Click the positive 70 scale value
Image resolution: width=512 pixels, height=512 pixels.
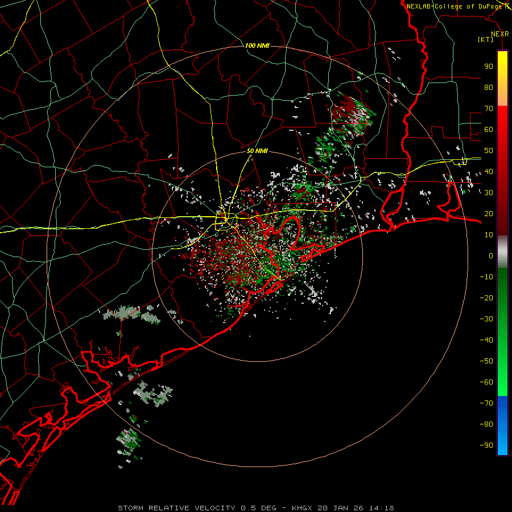(x=489, y=109)
